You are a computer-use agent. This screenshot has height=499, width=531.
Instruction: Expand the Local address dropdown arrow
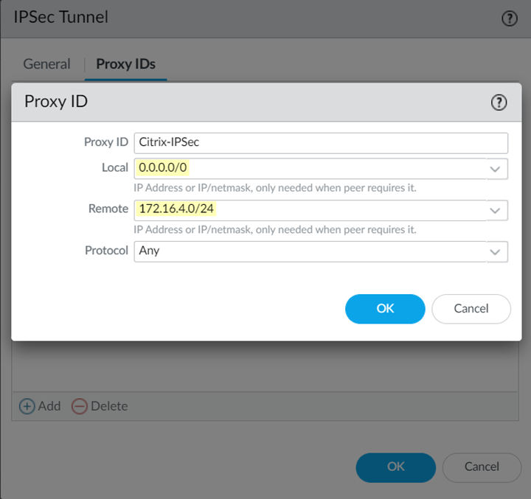(x=495, y=169)
